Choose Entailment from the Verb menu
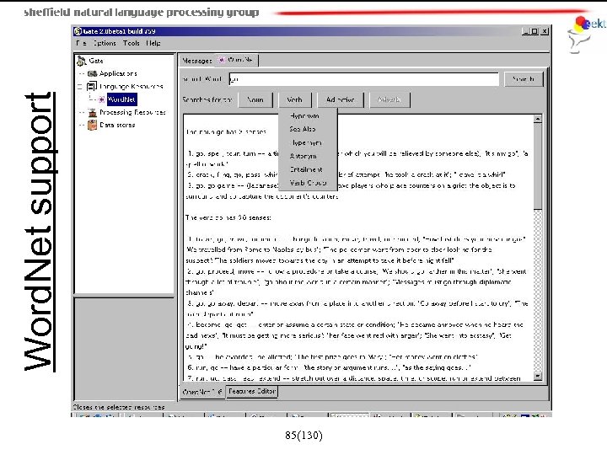The height and width of the screenshot is (455, 607). (x=306, y=169)
